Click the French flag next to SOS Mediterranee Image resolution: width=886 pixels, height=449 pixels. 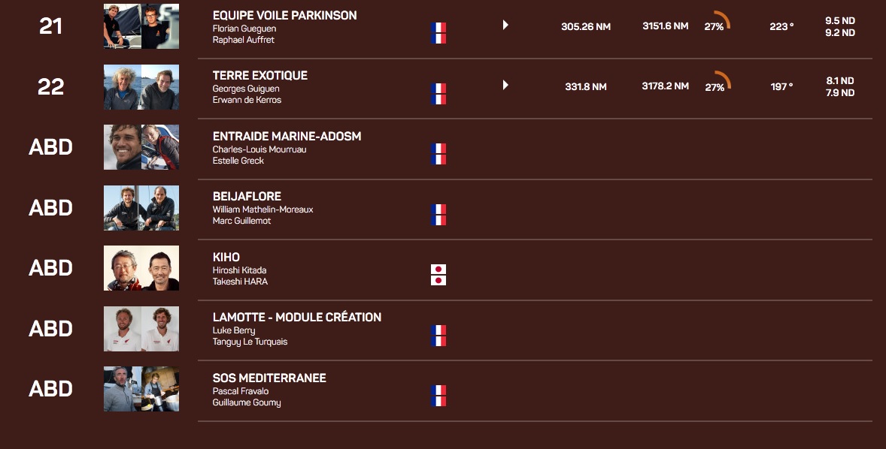click(438, 396)
